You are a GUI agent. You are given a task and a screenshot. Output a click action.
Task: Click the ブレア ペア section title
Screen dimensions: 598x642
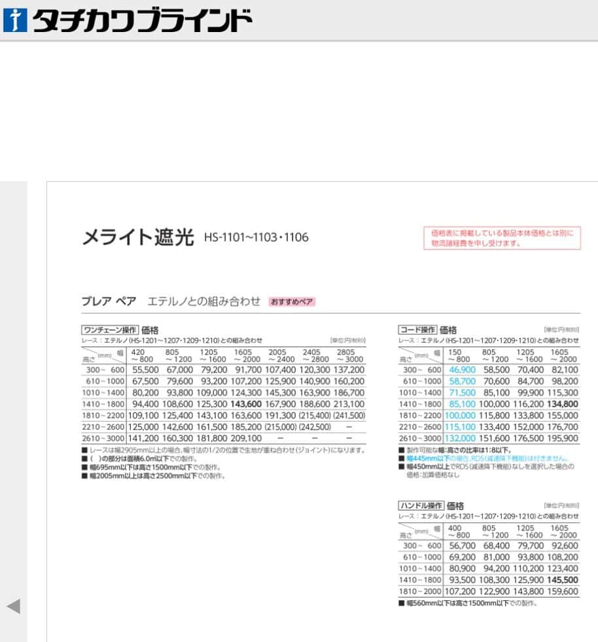pos(109,301)
